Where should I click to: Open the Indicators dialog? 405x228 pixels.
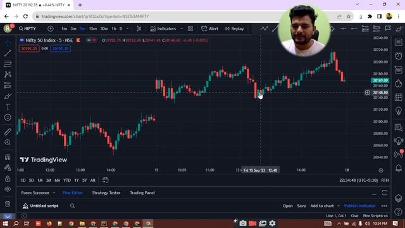pos(163,28)
